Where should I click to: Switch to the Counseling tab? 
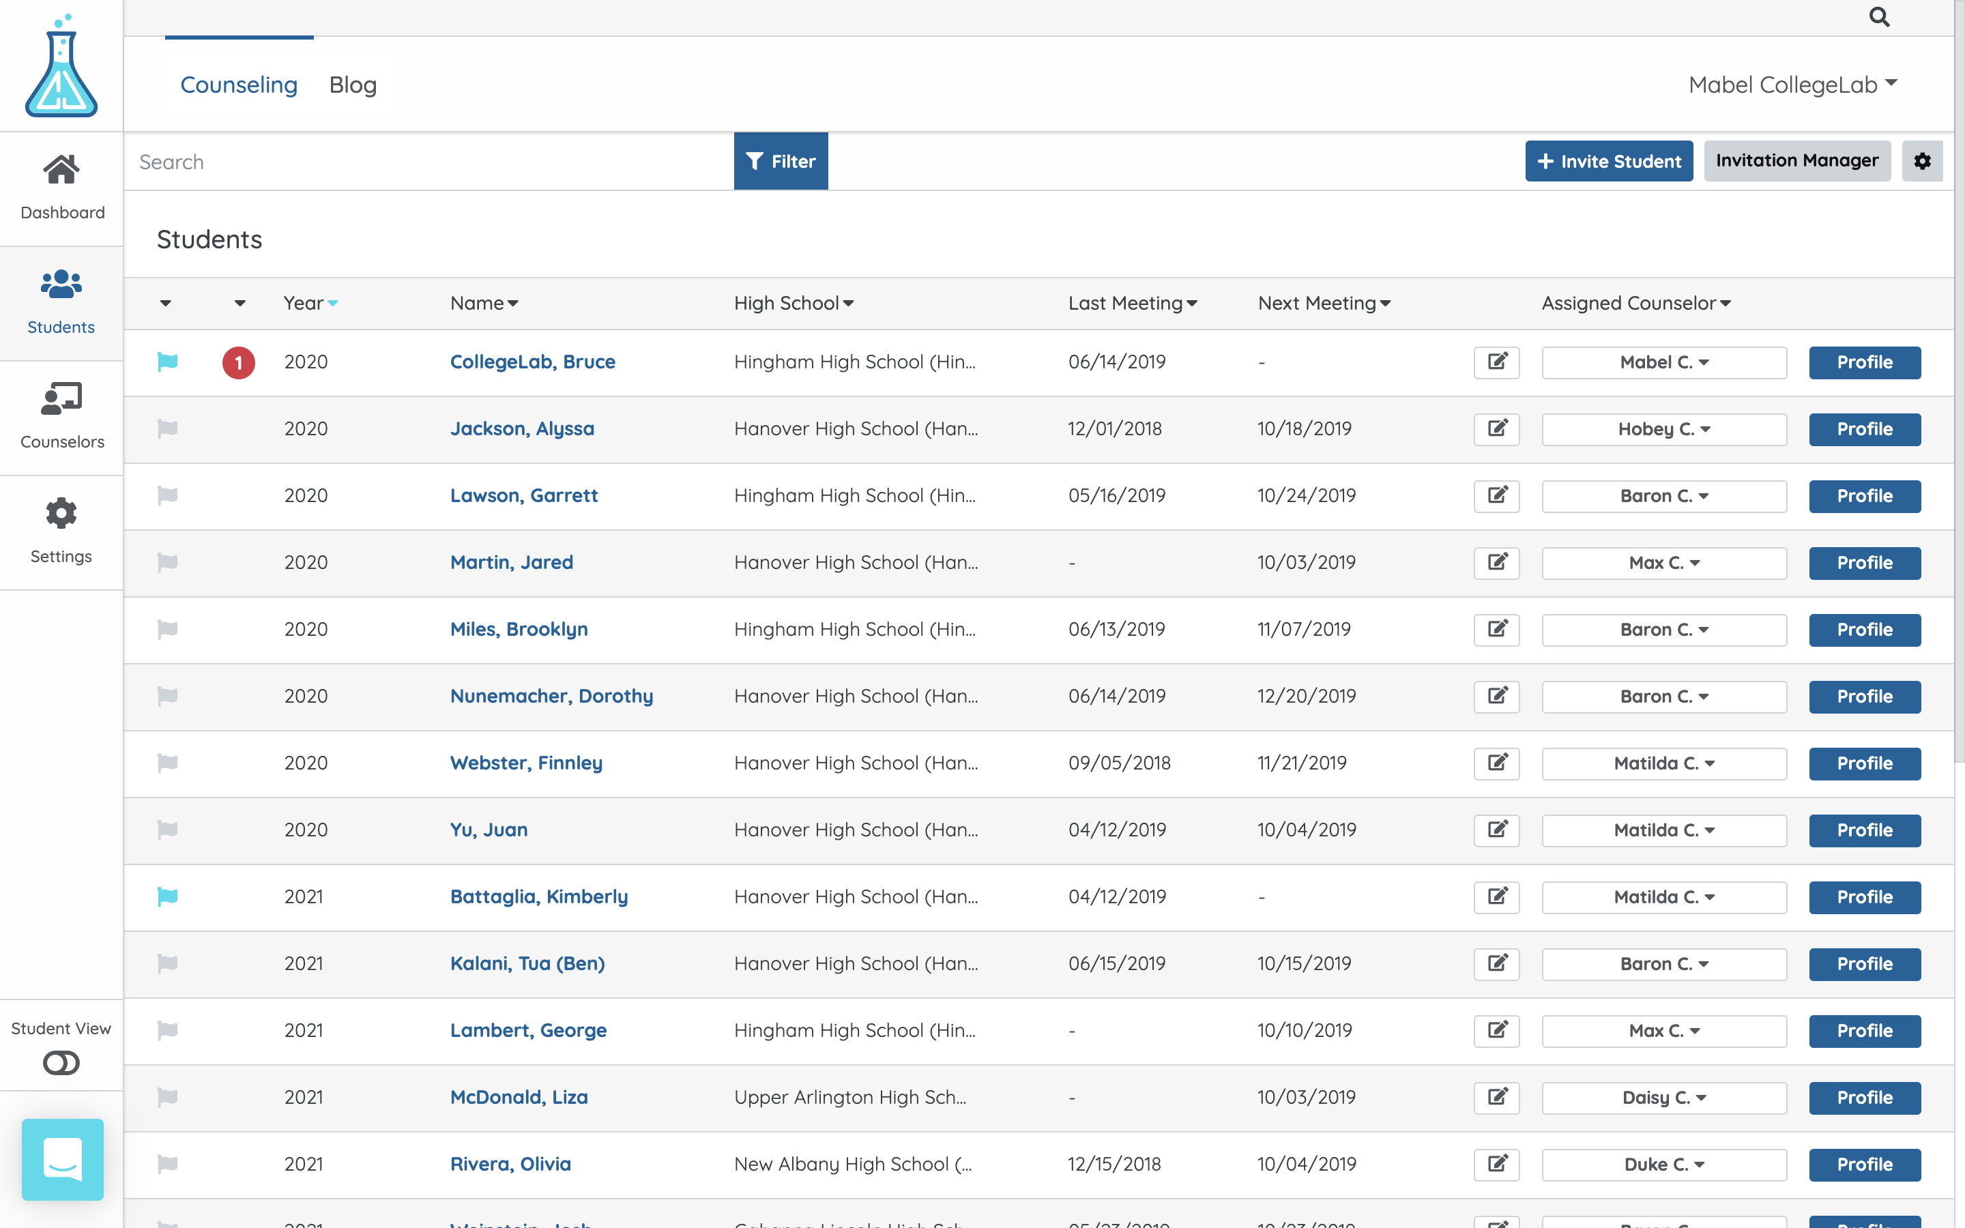[239, 85]
